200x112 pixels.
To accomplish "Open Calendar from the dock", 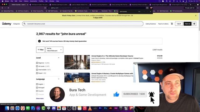I will pyautogui.click(x=64, y=108).
